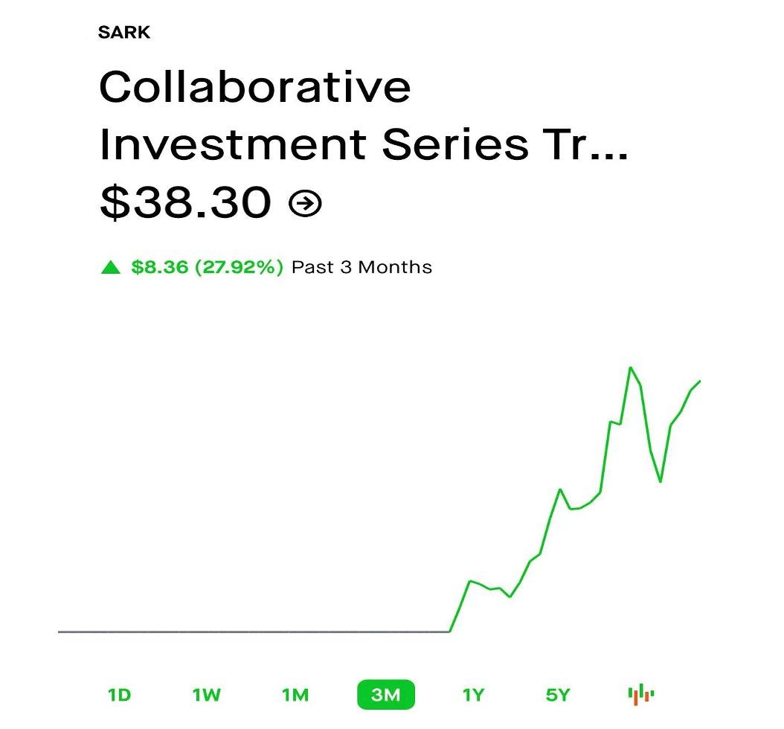Click the flat gray baseline of chart

(x=254, y=632)
